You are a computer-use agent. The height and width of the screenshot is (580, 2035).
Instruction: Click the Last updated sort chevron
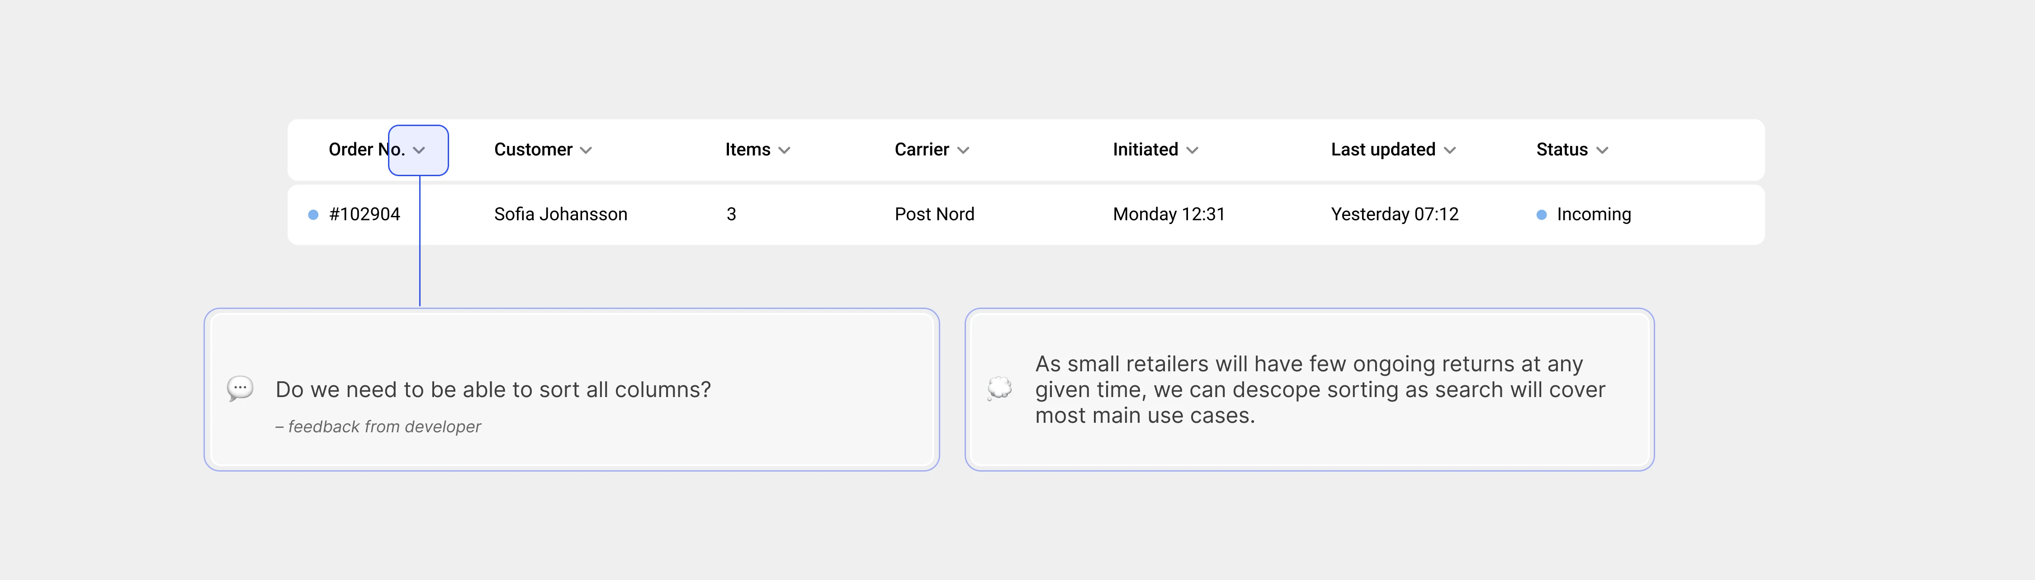pyautogui.click(x=1450, y=150)
